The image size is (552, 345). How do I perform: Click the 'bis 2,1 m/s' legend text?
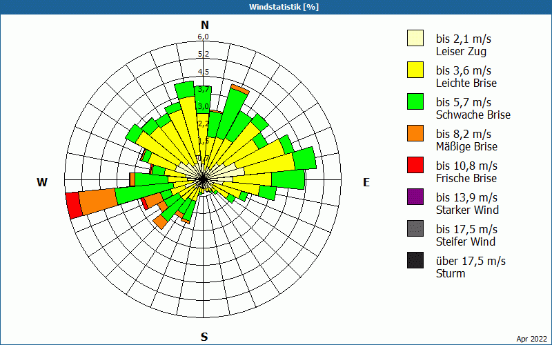tap(463, 39)
